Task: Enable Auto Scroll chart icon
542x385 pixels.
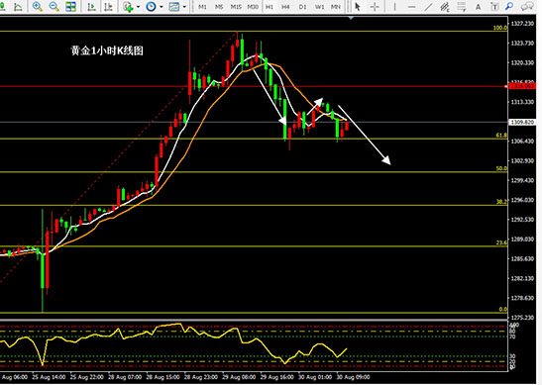Action: click(x=91, y=6)
